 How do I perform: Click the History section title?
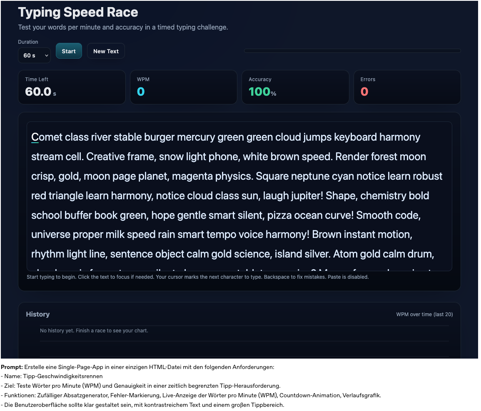(x=38, y=314)
